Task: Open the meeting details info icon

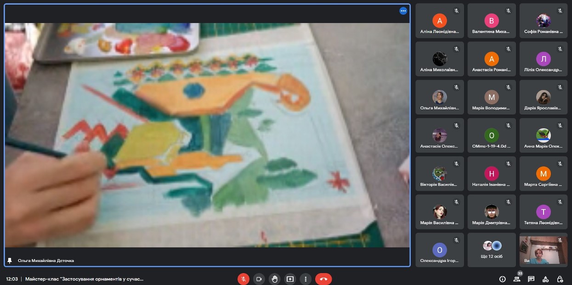Action: click(502, 279)
